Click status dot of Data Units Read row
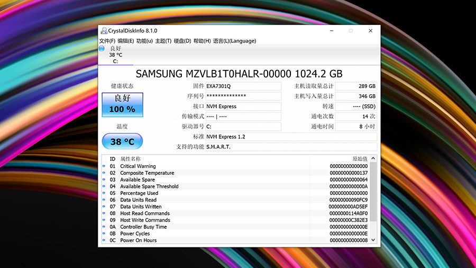Image resolution: width=476 pixels, height=268 pixels. pos(104,200)
